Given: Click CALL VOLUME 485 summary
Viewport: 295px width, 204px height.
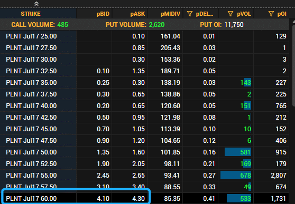Looking at the screenshot, I should point(40,25).
